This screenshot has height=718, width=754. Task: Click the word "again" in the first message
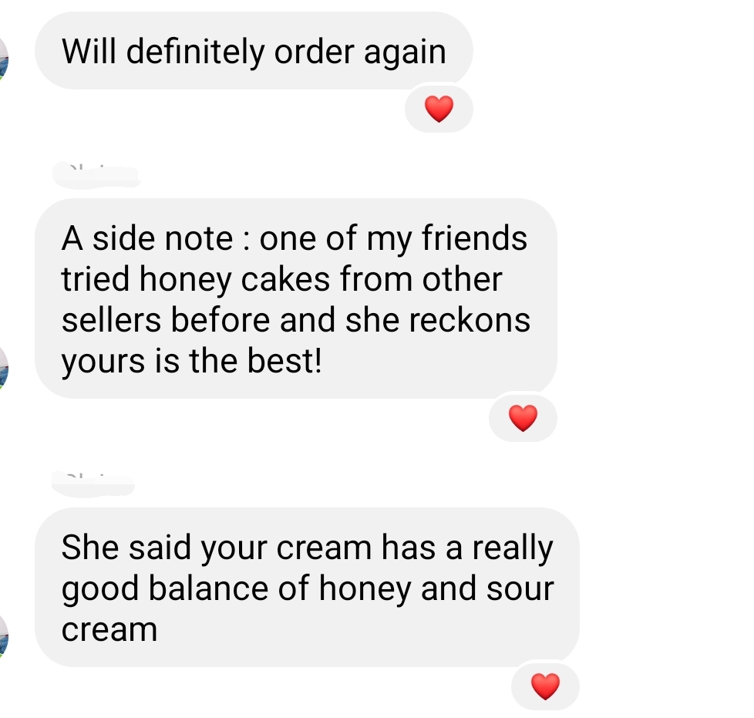pyautogui.click(x=405, y=53)
